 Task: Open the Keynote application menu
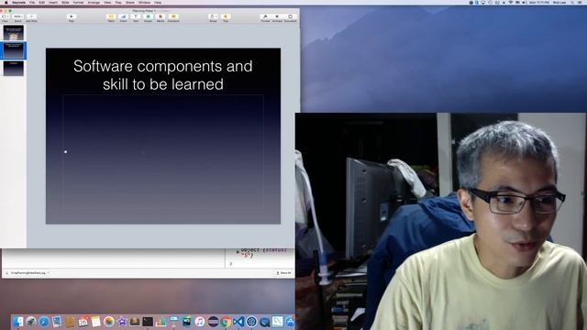(x=18, y=2)
